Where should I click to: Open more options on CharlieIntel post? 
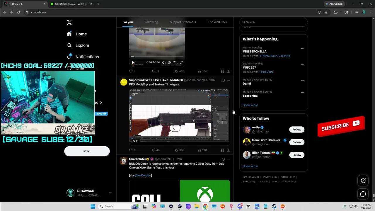point(228,159)
